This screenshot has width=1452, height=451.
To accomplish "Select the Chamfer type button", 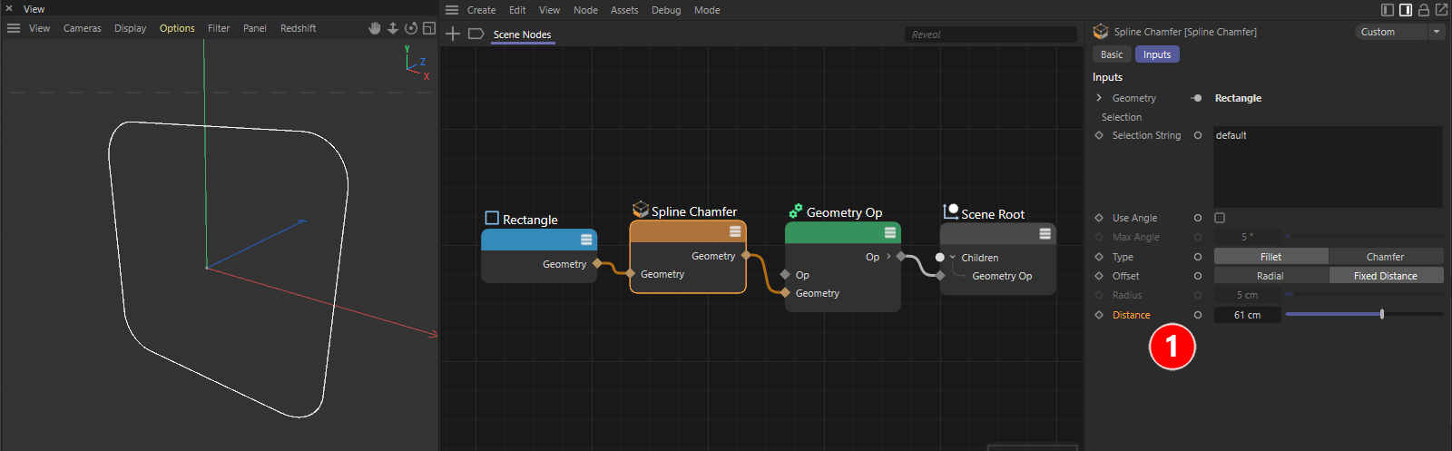I will (x=1385, y=257).
